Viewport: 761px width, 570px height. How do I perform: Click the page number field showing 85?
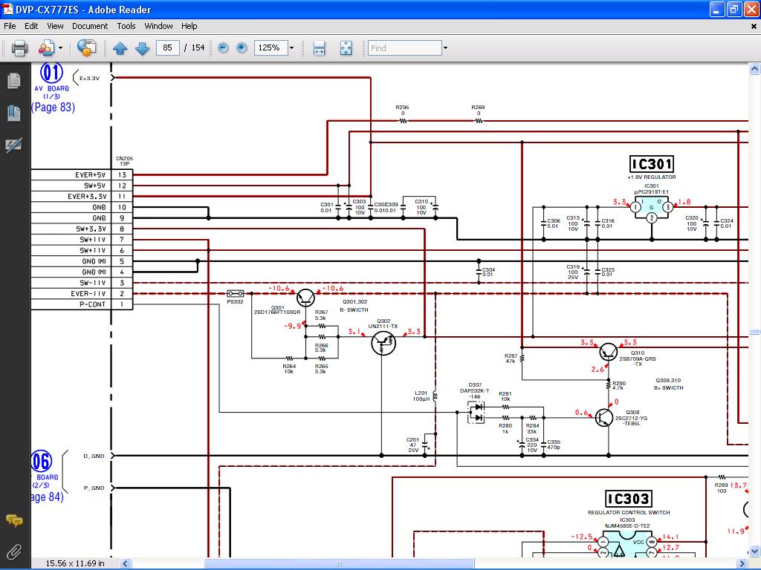coord(168,47)
